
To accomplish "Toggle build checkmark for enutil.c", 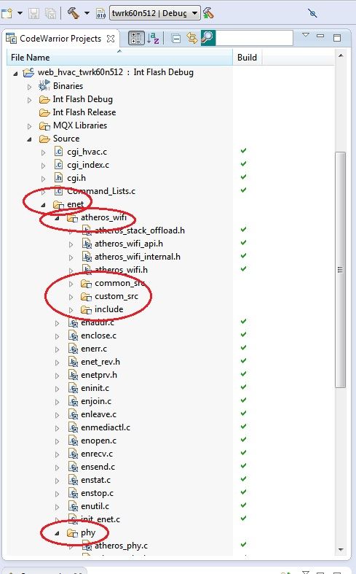I will (243, 505).
